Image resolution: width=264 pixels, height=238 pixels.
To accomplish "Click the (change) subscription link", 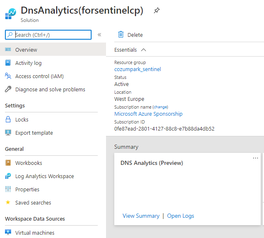I will (x=160, y=107).
